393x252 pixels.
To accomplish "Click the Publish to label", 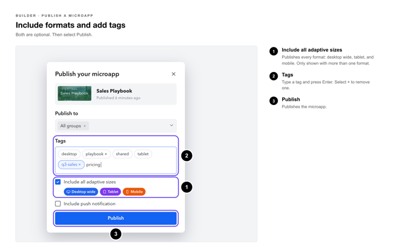I will (66, 114).
